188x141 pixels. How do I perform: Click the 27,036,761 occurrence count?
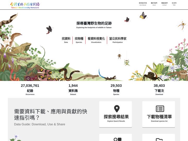click(x=30, y=86)
